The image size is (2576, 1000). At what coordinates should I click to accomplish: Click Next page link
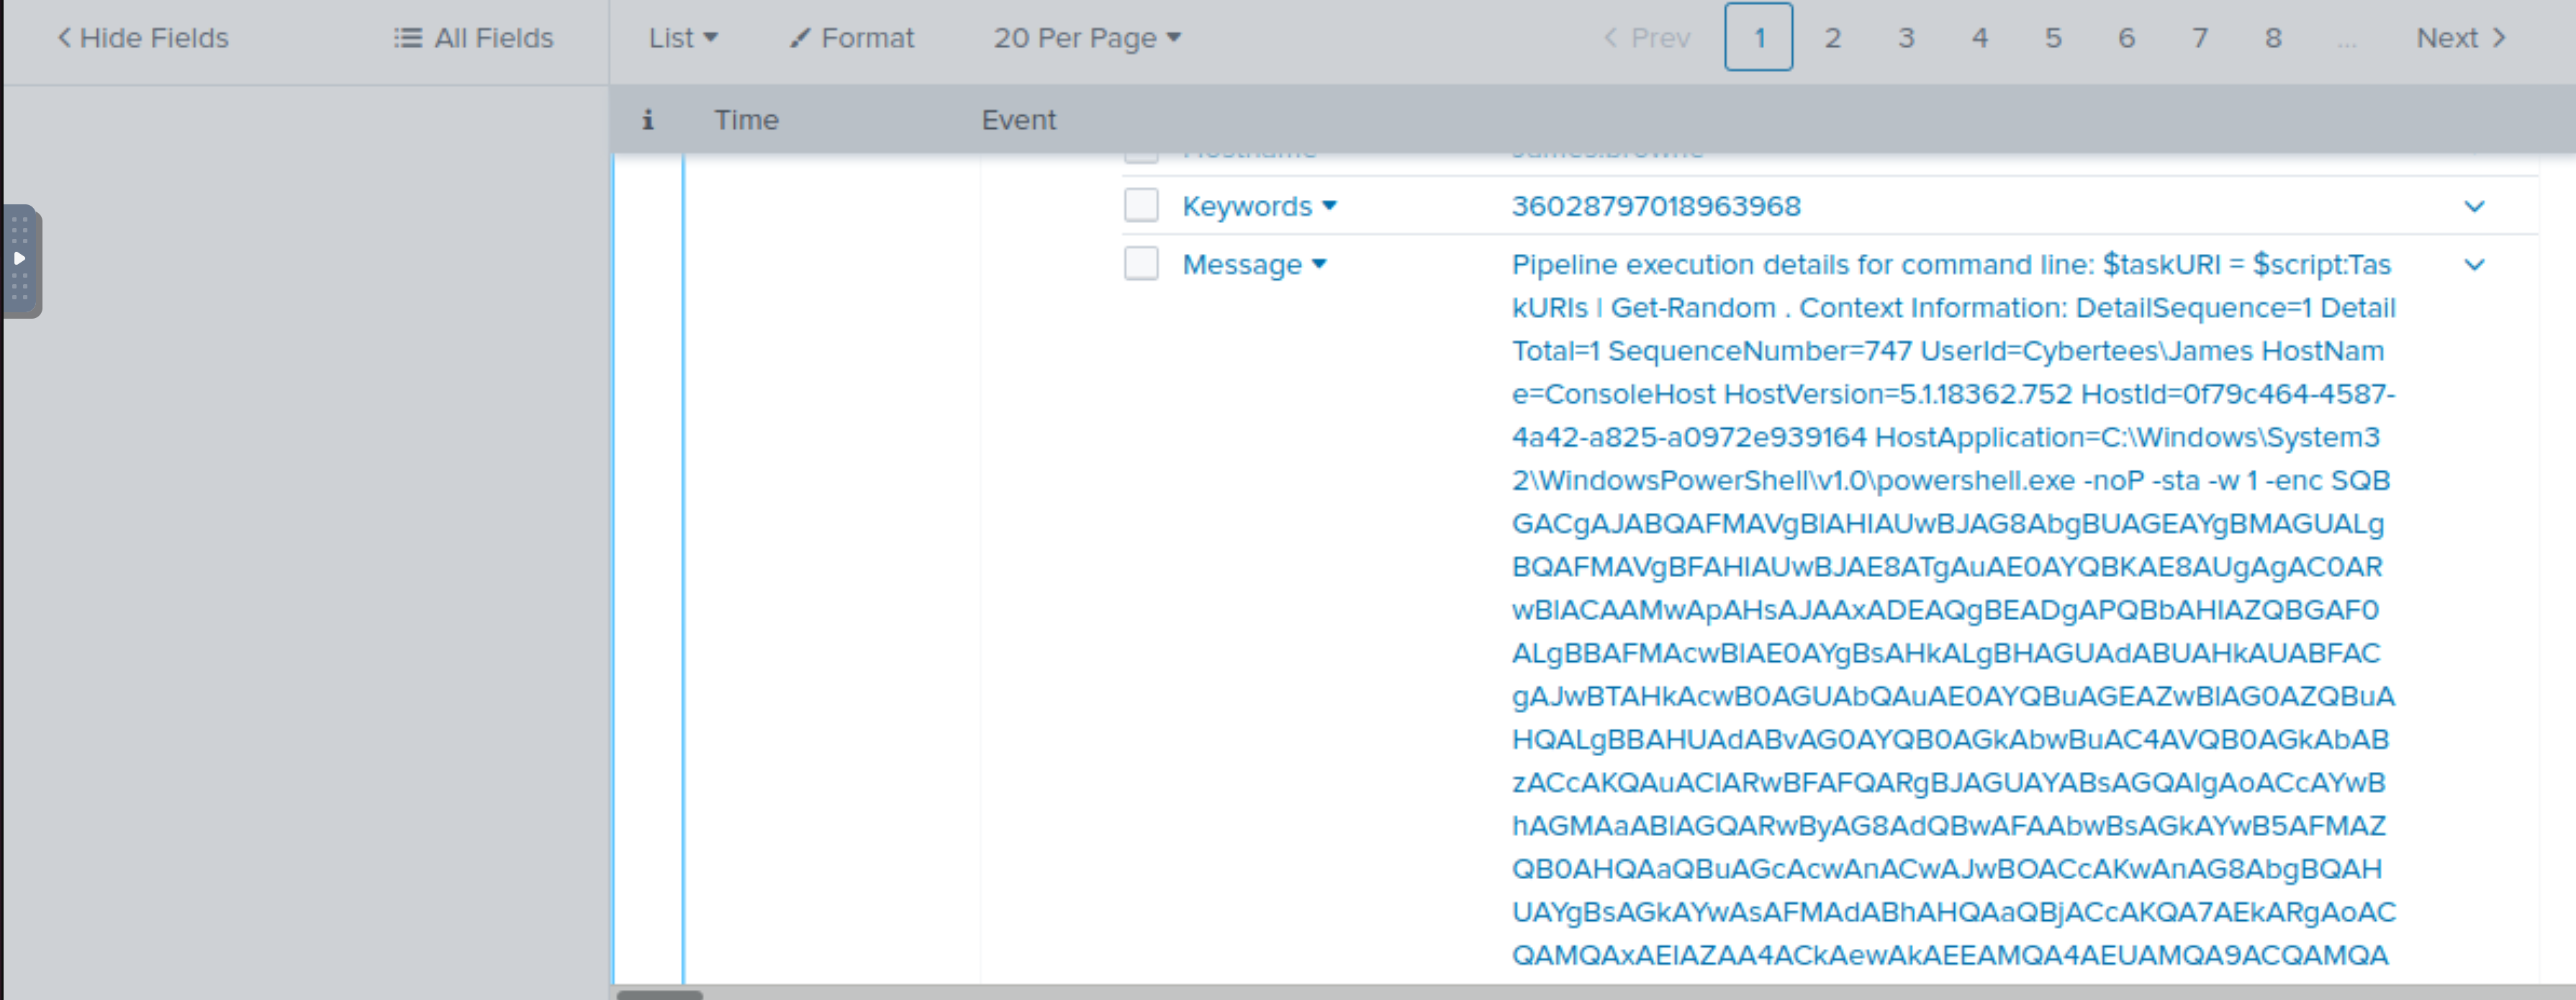point(2461,38)
